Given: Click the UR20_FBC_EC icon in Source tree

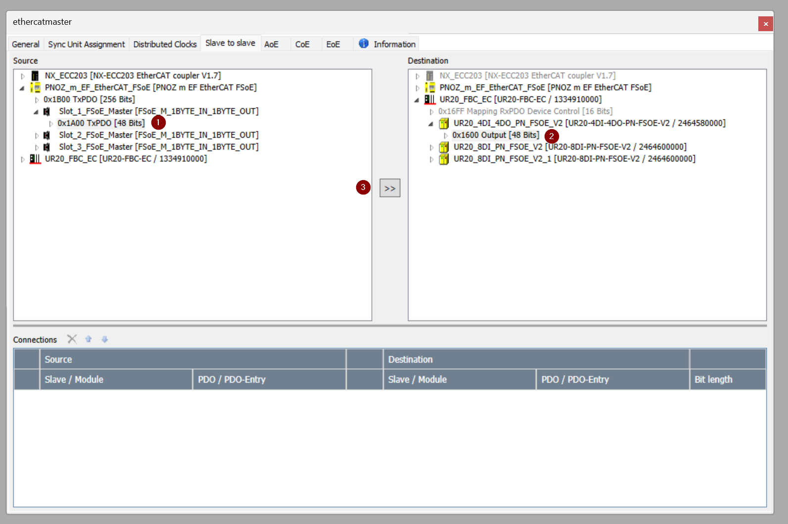Looking at the screenshot, I should [x=35, y=159].
